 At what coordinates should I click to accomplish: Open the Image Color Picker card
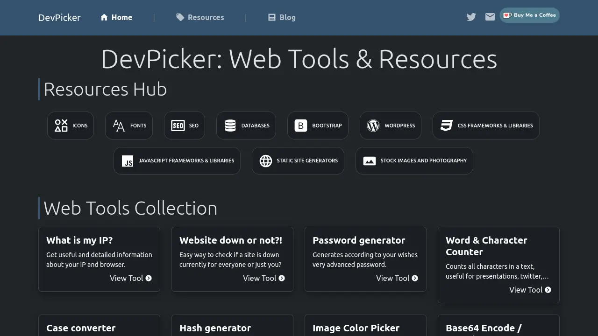(x=365, y=326)
